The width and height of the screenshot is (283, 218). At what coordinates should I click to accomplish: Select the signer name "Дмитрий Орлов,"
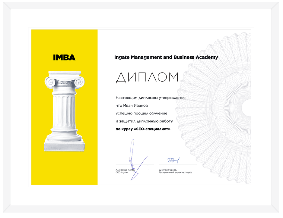coord(168,170)
